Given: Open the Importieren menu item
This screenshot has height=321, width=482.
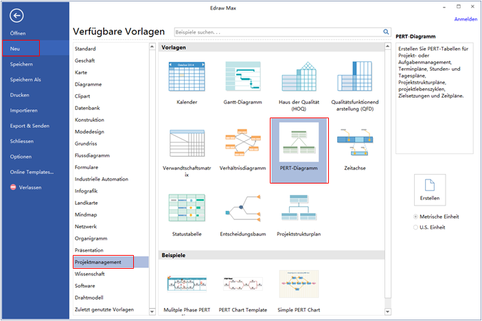Looking at the screenshot, I should 23,110.
